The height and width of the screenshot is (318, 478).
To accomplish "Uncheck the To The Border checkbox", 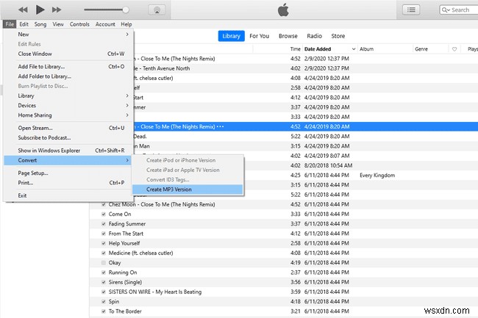I will pyautogui.click(x=104, y=311).
